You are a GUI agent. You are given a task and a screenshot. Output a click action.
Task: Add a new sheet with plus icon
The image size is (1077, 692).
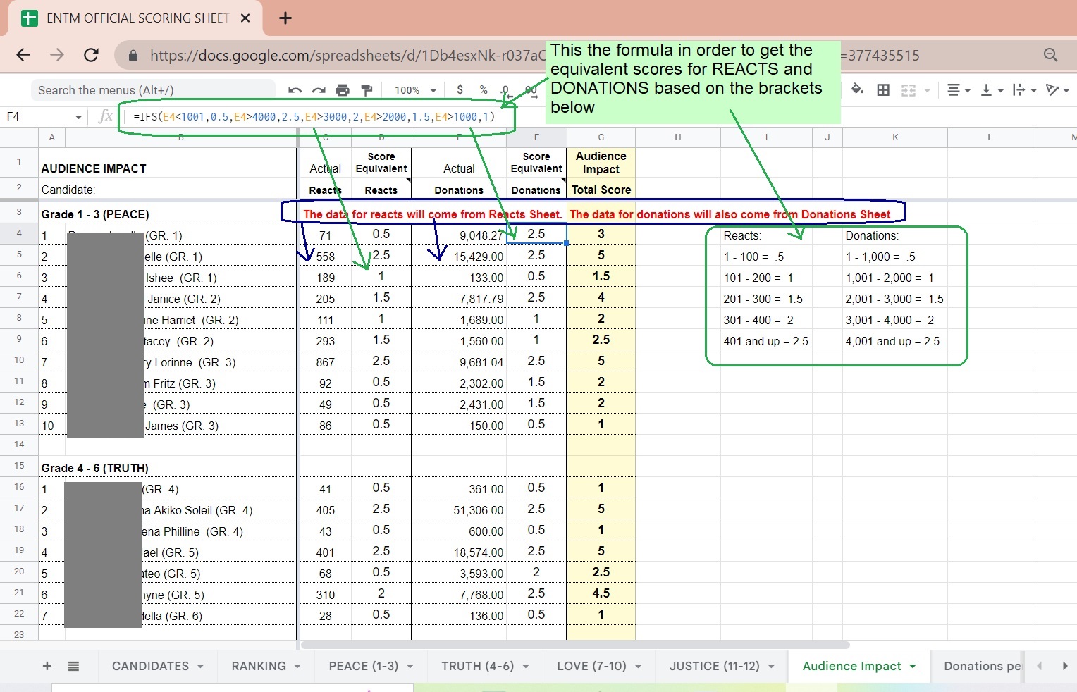tap(47, 666)
